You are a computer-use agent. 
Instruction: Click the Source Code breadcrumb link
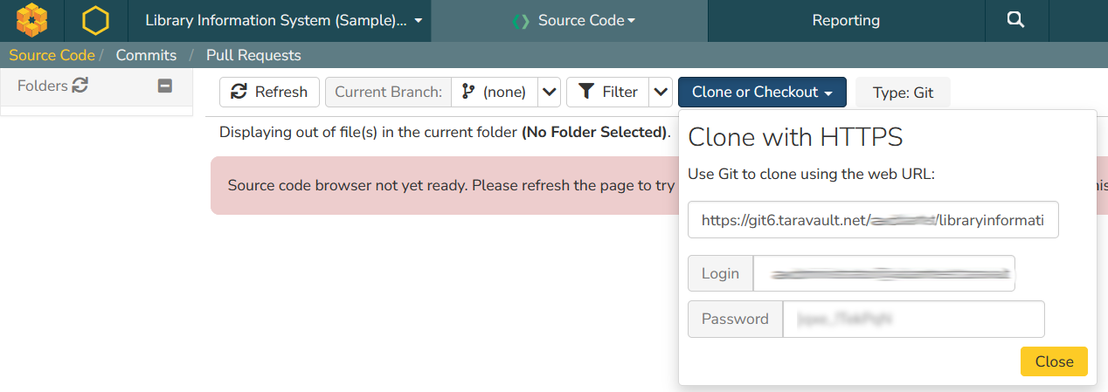click(52, 55)
